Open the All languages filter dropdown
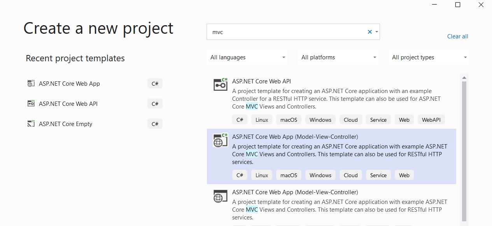The width and height of the screenshot is (492, 226). pos(247,57)
